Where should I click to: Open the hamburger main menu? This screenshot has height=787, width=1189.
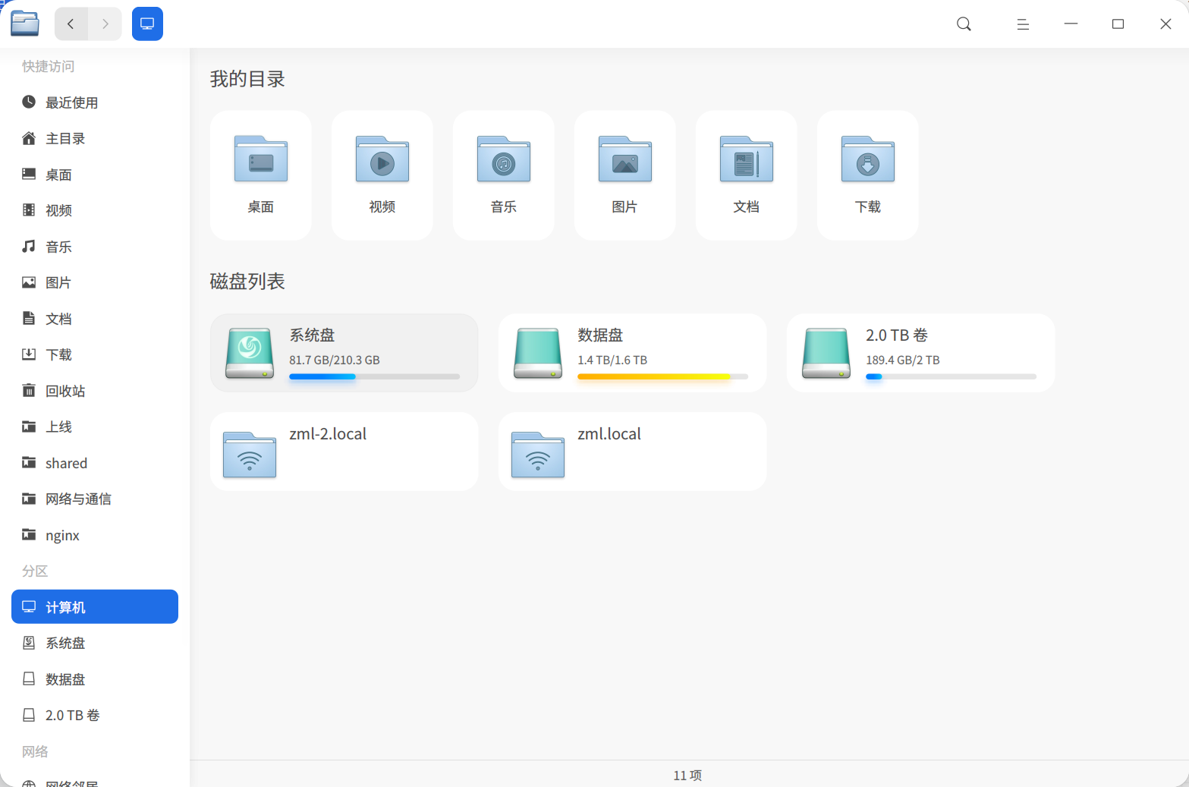coord(1023,24)
